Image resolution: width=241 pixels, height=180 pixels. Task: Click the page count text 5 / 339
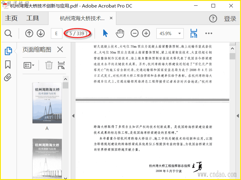point(77,33)
